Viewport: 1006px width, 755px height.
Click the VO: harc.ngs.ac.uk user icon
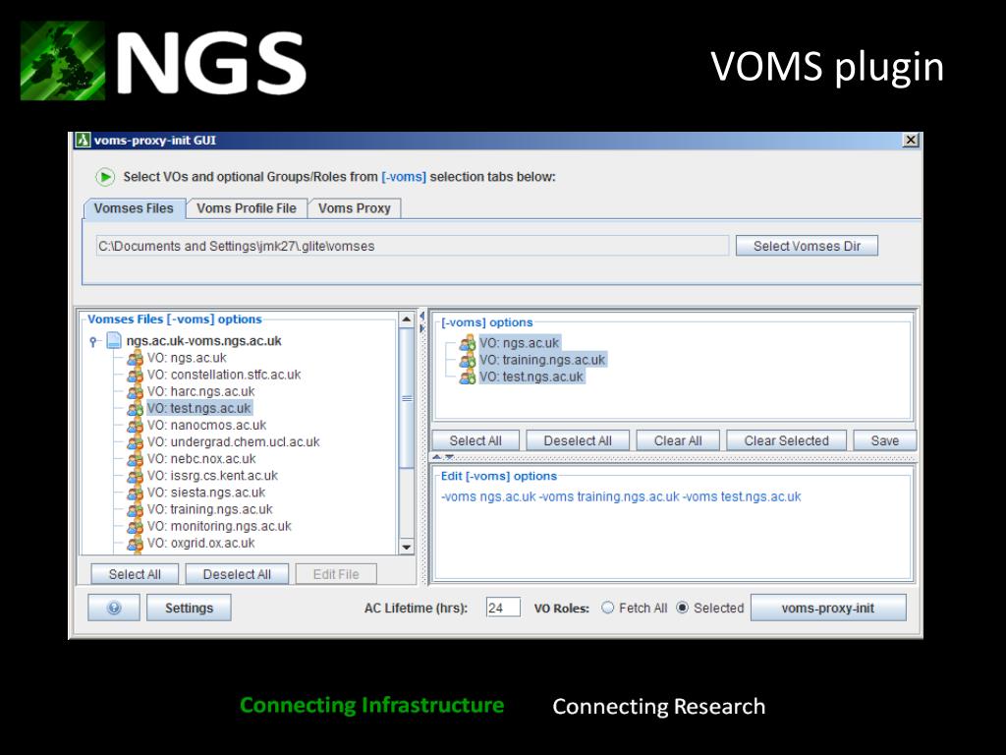click(x=135, y=391)
